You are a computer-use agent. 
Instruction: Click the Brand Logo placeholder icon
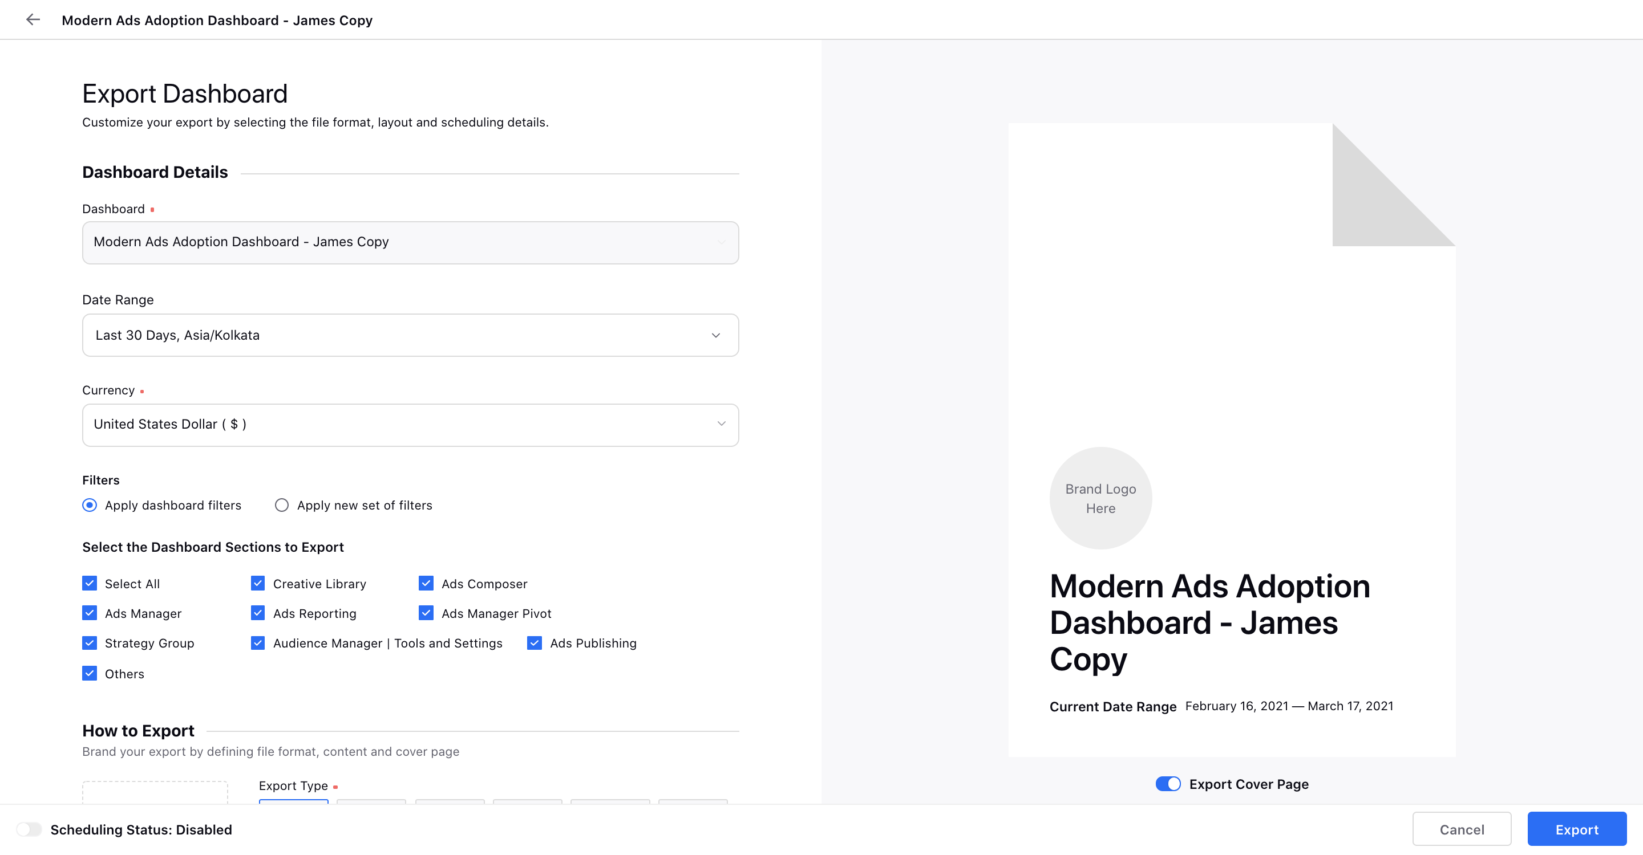pyautogui.click(x=1101, y=498)
